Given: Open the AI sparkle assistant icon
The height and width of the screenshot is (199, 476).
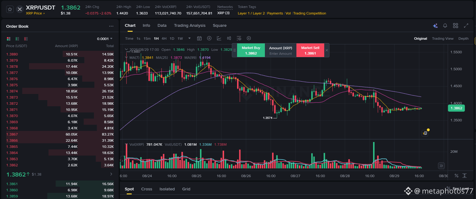Looking at the screenshot, I should (x=435, y=26).
